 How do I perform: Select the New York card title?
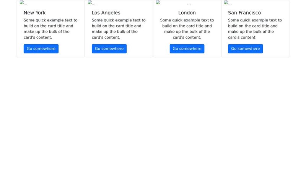pyautogui.click(x=34, y=13)
